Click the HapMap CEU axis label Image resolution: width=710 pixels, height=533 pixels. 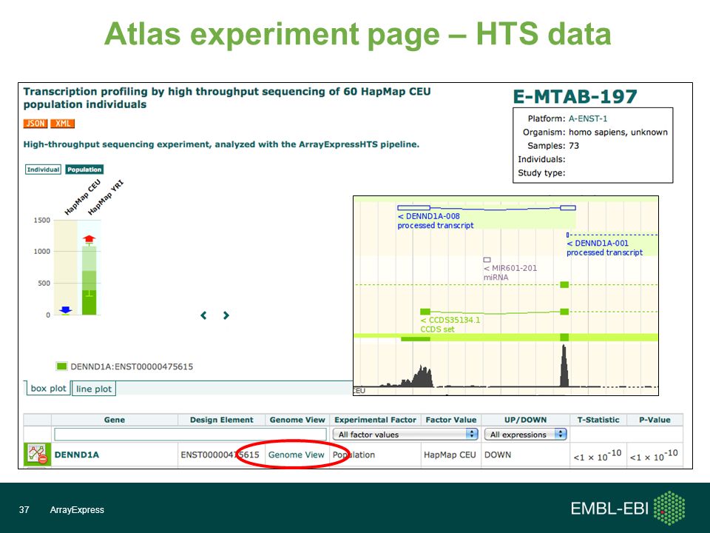pyautogui.click(x=83, y=197)
